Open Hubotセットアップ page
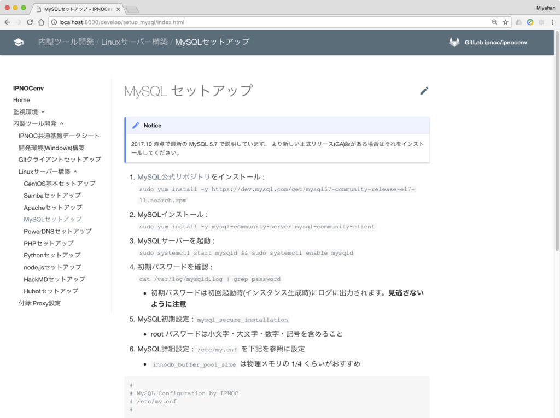The height and width of the screenshot is (418, 560). point(51,291)
